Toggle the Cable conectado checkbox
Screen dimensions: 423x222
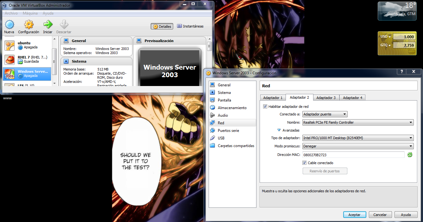pyautogui.click(x=304, y=163)
